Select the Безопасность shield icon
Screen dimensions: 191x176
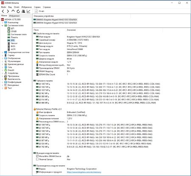coord(6,79)
